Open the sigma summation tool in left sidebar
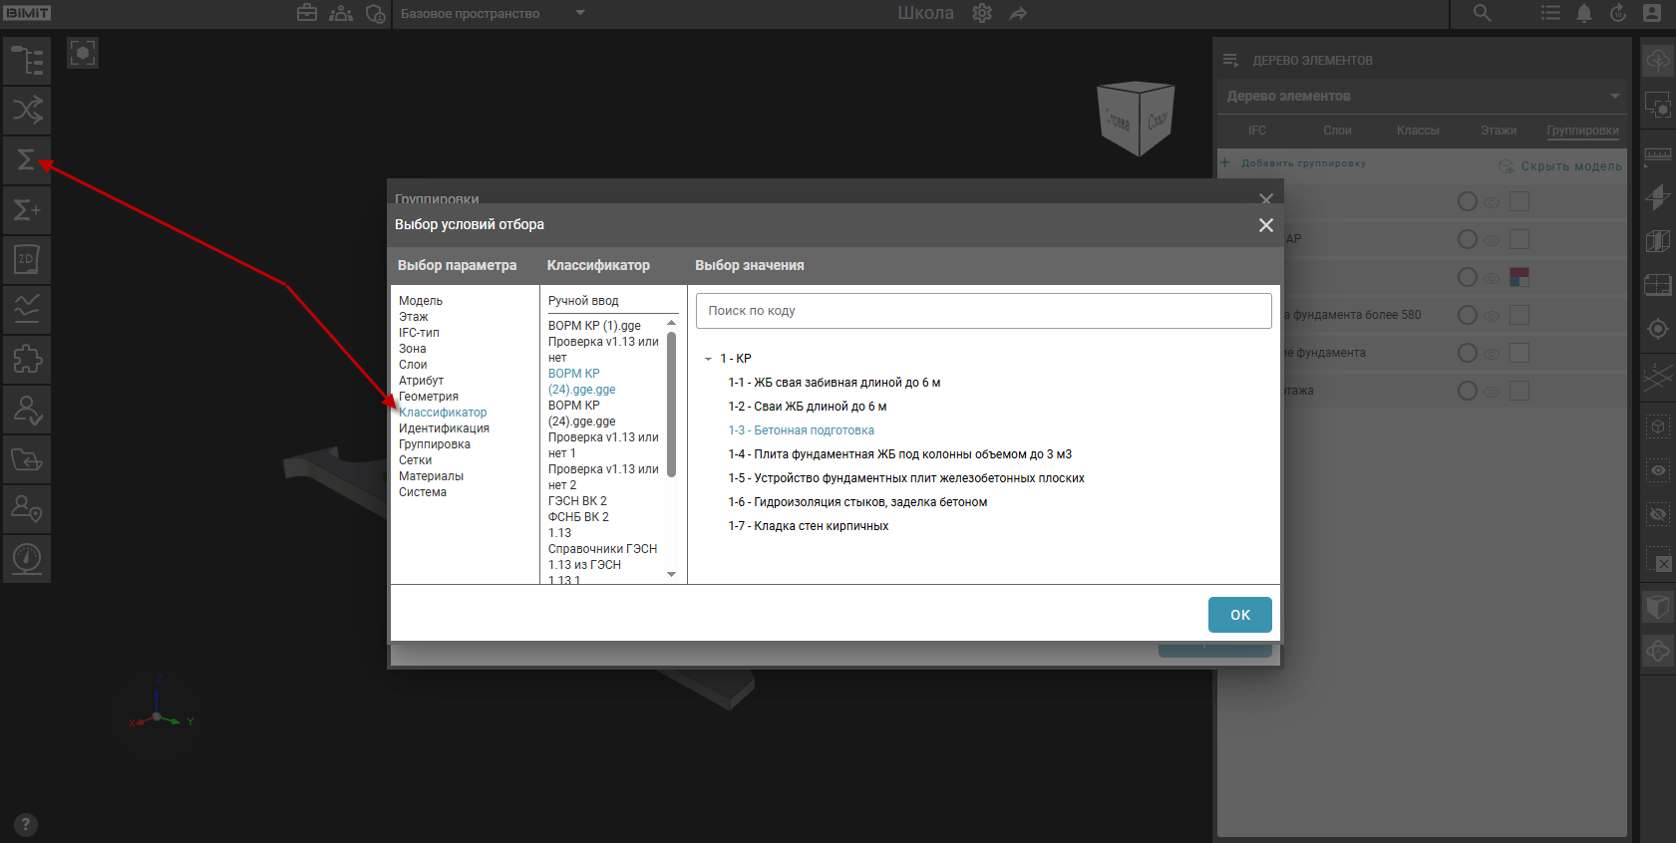The image size is (1676, 843). click(27, 159)
